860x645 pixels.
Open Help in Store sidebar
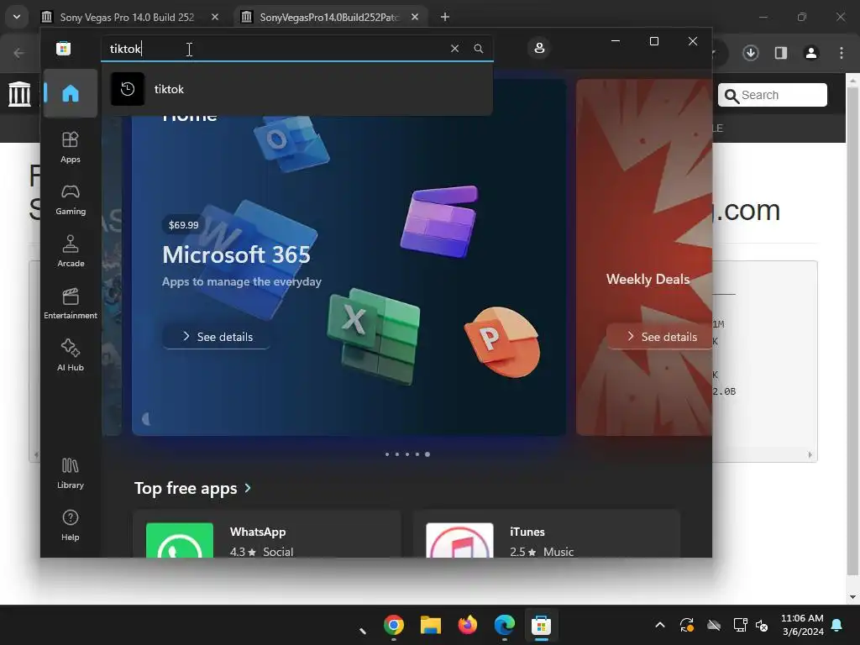pos(71,526)
